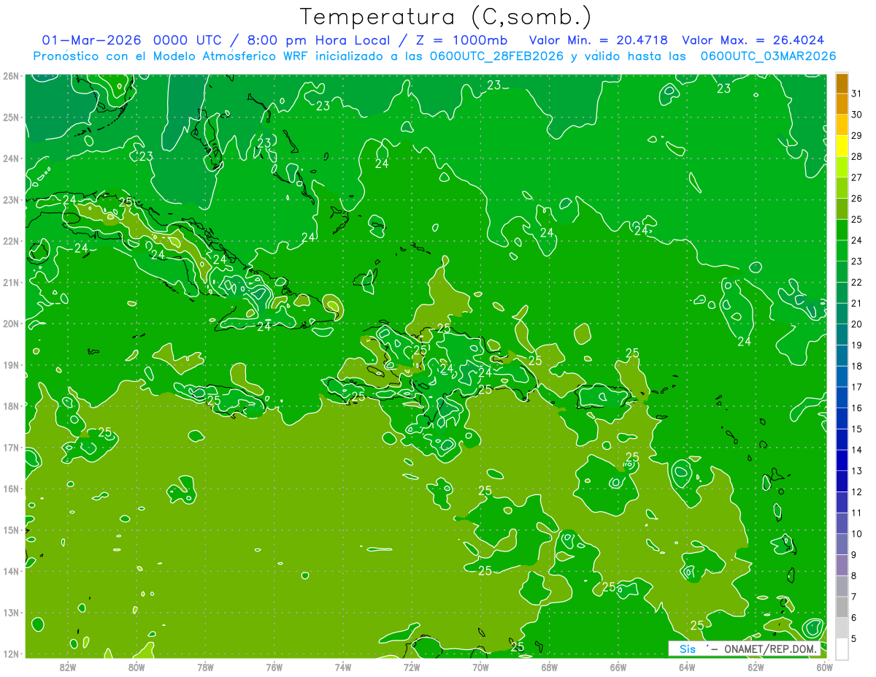Screen dimensions: 876x677
Task: Click the 14N latitude label
Action: coord(10,571)
